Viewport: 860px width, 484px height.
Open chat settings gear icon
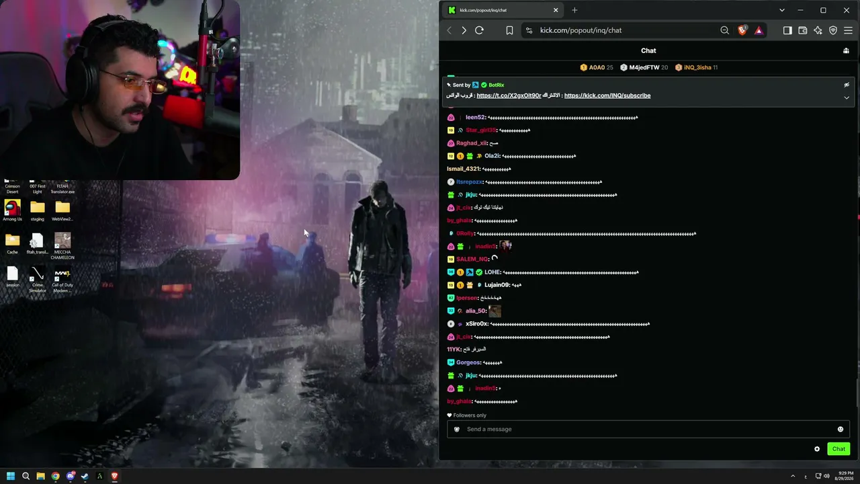[x=817, y=449]
